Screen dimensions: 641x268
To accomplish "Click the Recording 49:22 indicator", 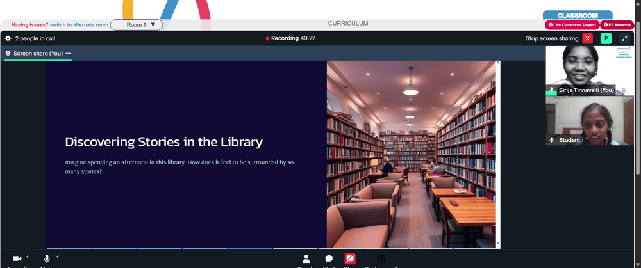I will pos(290,38).
